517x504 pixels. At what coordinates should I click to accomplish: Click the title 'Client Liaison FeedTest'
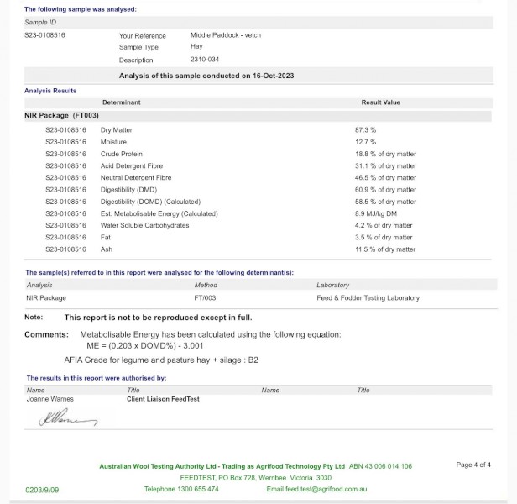163,399
